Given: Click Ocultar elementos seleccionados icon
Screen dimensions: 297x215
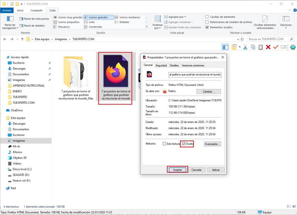Looking at the screenshot, I should click(265, 21).
